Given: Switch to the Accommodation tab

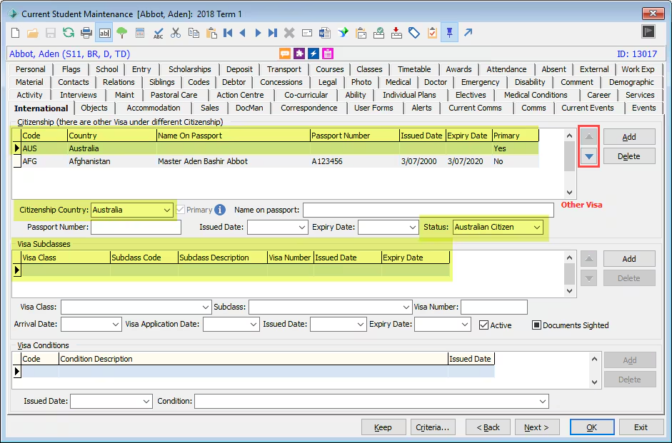Looking at the screenshot, I should click(154, 108).
